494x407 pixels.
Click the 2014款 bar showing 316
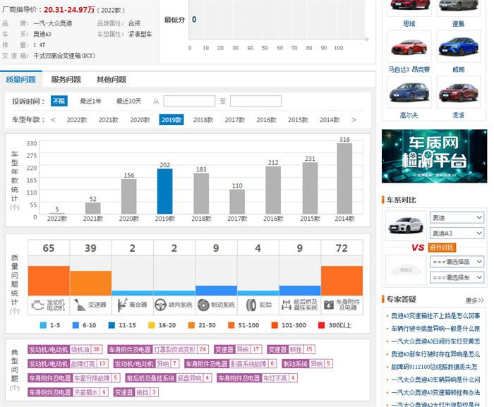344,178
